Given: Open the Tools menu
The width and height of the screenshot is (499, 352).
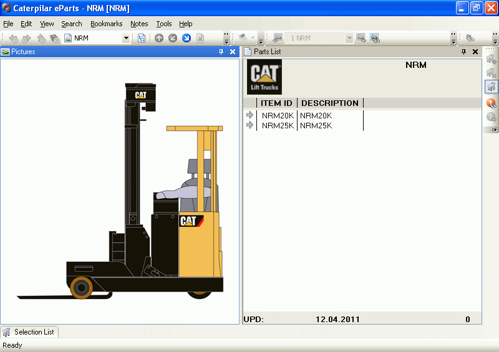Looking at the screenshot, I should tap(164, 24).
